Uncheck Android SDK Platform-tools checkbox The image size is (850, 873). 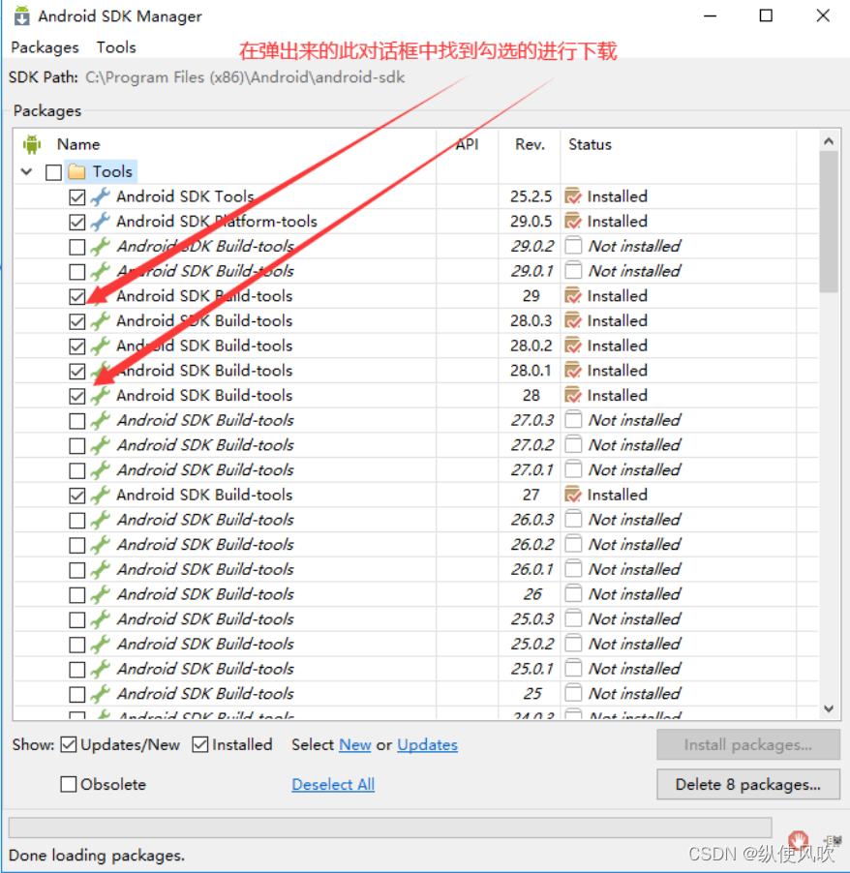coord(77,223)
